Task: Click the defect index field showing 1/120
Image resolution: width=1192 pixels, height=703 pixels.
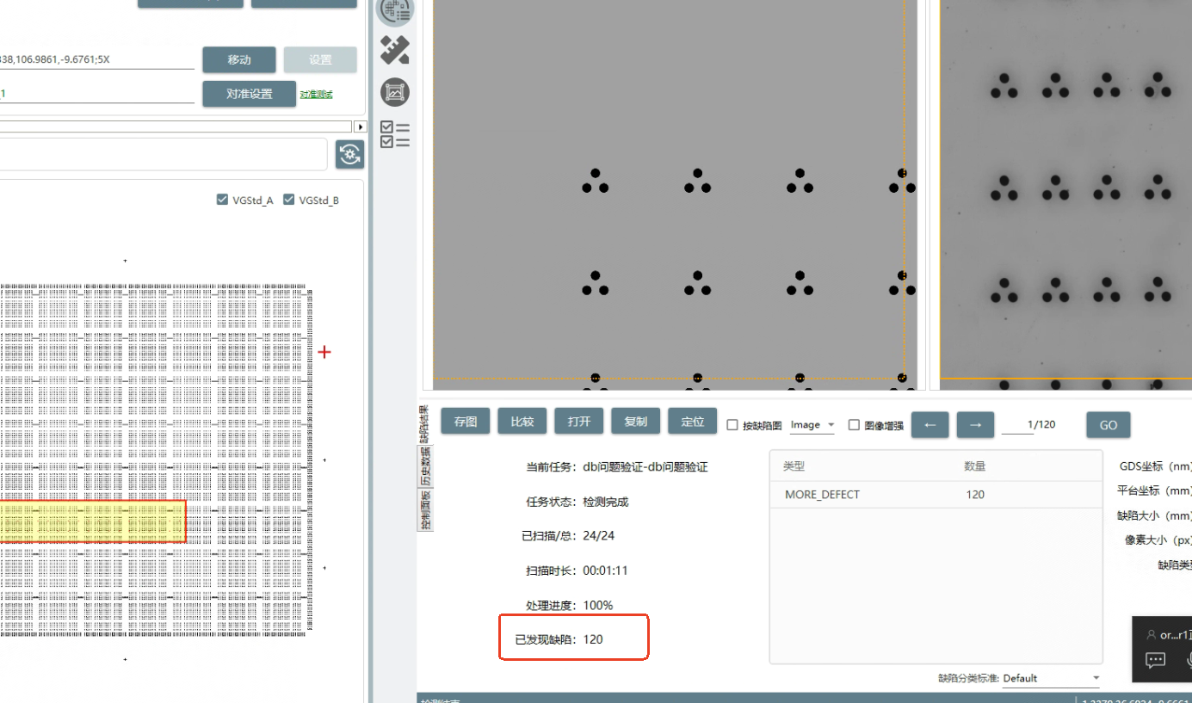Action: (x=1029, y=425)
